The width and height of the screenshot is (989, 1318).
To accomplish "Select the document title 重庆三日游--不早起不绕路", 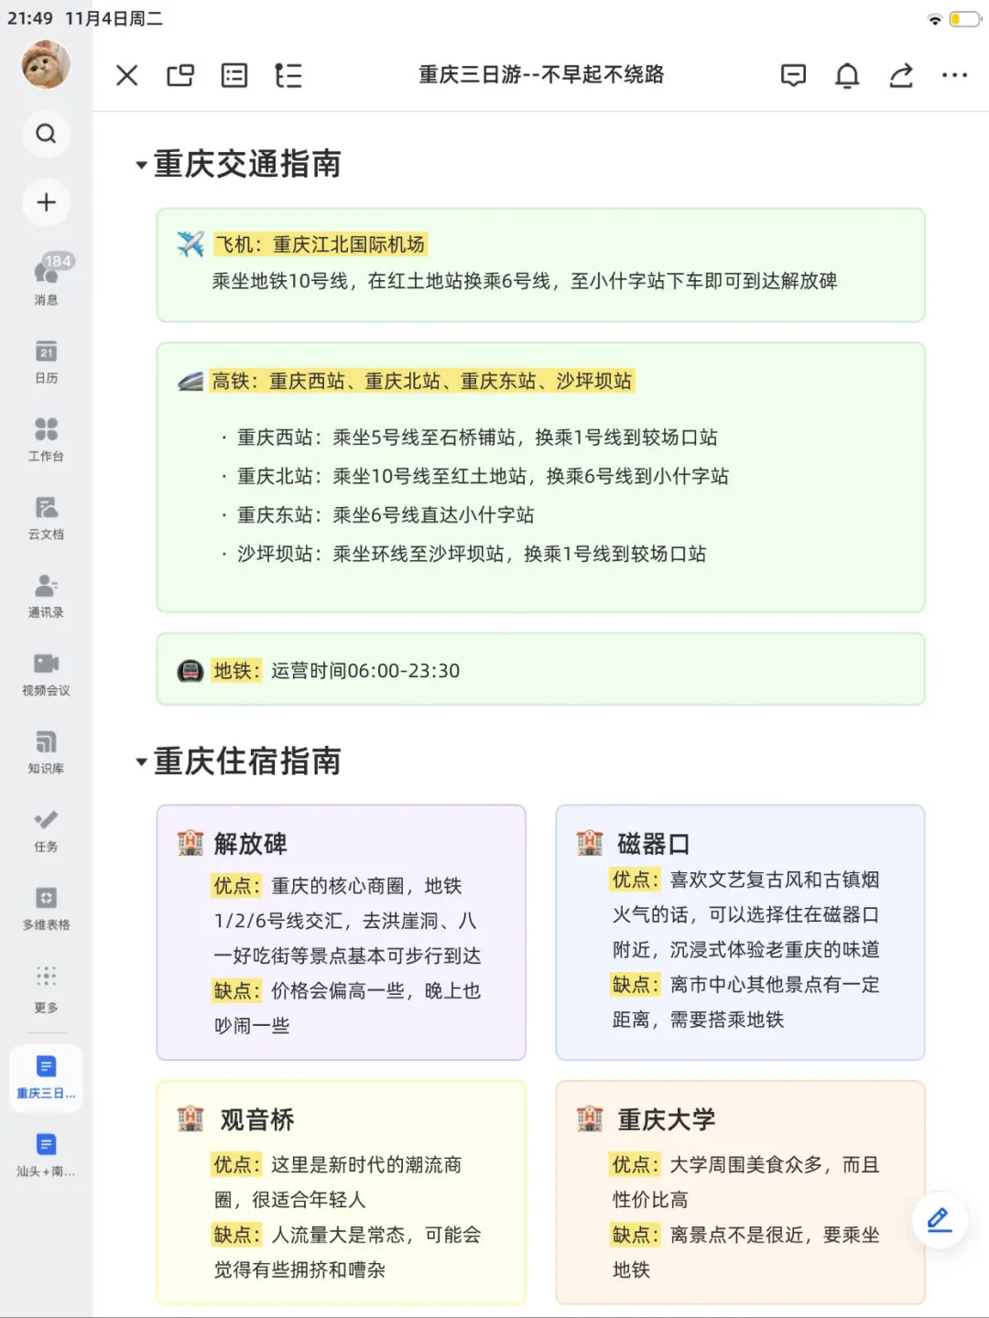I will click(x=541, y=75).
